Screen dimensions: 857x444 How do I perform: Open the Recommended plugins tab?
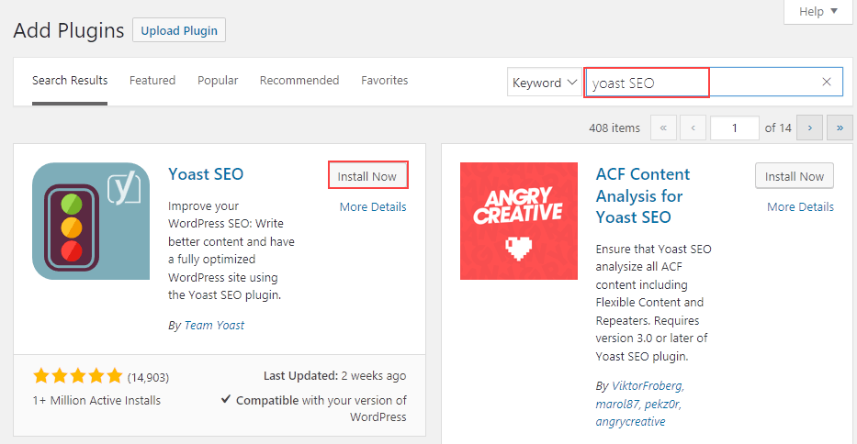[x=299, y=81]
